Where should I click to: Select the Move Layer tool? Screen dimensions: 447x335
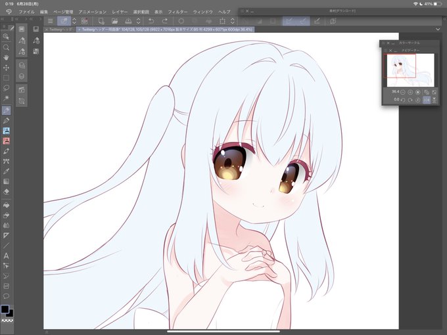[x=6, y=68]
